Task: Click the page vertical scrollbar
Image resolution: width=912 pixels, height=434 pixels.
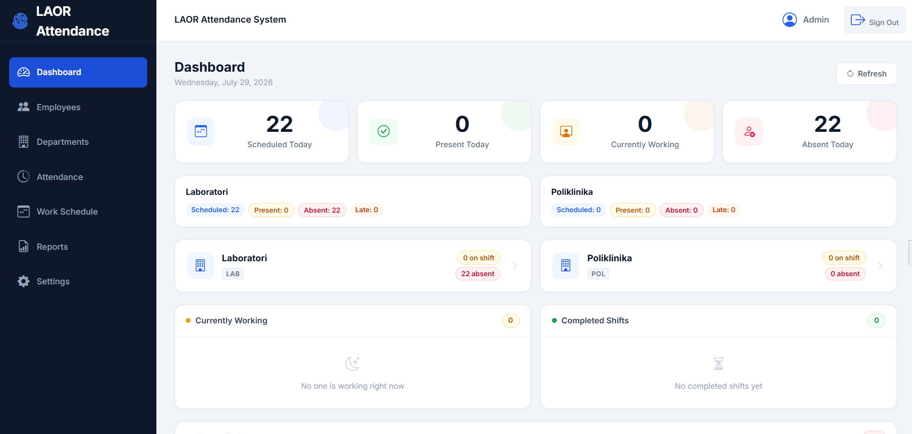Action: [910, 253]
